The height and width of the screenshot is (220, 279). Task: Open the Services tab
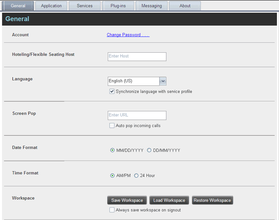[84, 6]
